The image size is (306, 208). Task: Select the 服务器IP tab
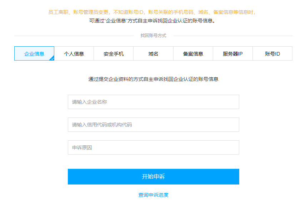[x=232, y=53]
